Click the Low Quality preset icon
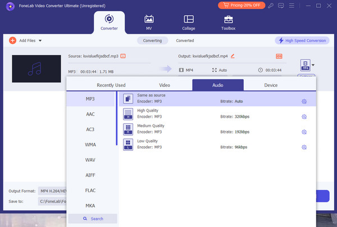Screen dimensions: 337x227 click(128, 145)
